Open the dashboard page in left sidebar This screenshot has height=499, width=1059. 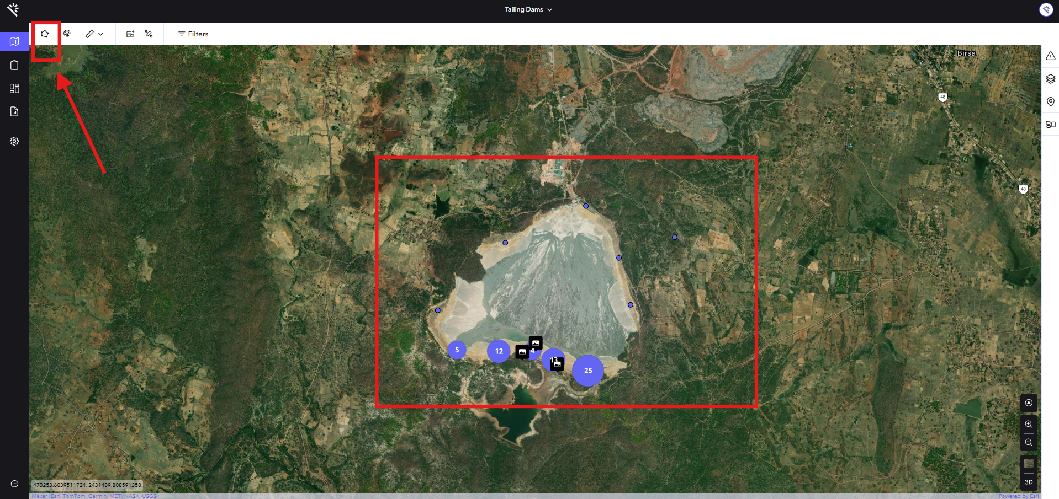pos(14,88)
